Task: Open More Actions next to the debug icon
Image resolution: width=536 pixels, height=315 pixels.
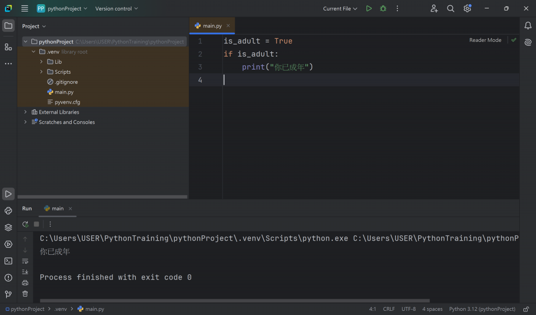Action: [x=397, y=8]
